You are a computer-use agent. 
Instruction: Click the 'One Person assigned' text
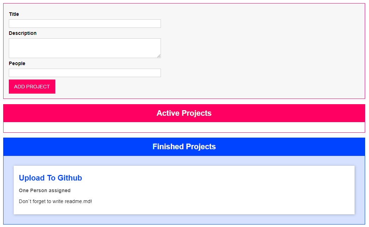[44, 190]
